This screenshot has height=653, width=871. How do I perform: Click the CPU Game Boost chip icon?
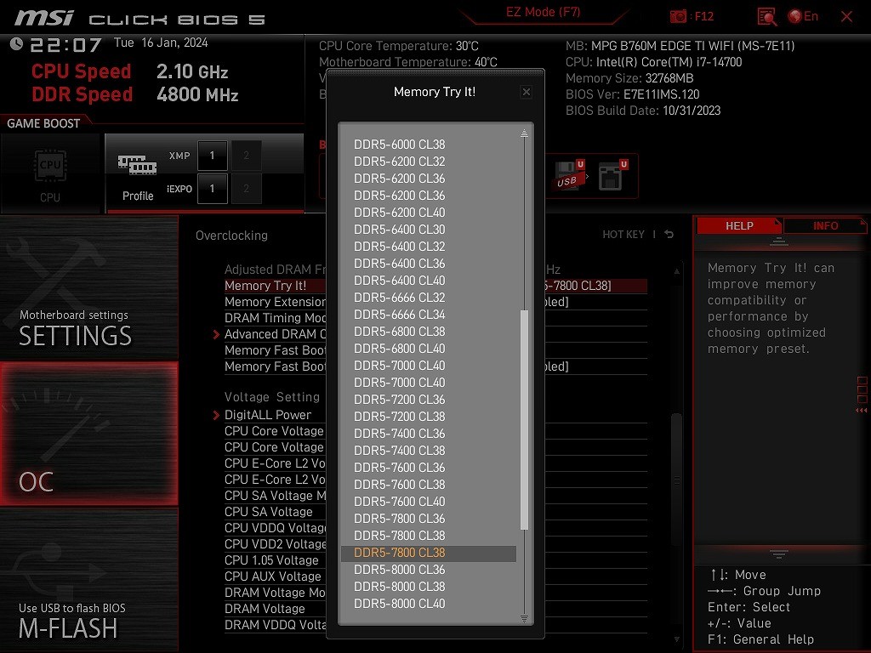point(50,165)
